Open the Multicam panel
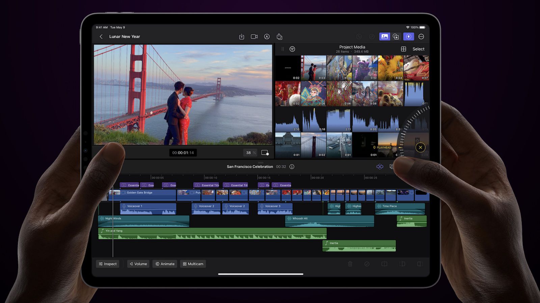 pos(193,264)
